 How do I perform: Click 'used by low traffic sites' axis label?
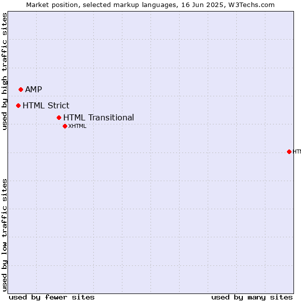coord(4,235)
